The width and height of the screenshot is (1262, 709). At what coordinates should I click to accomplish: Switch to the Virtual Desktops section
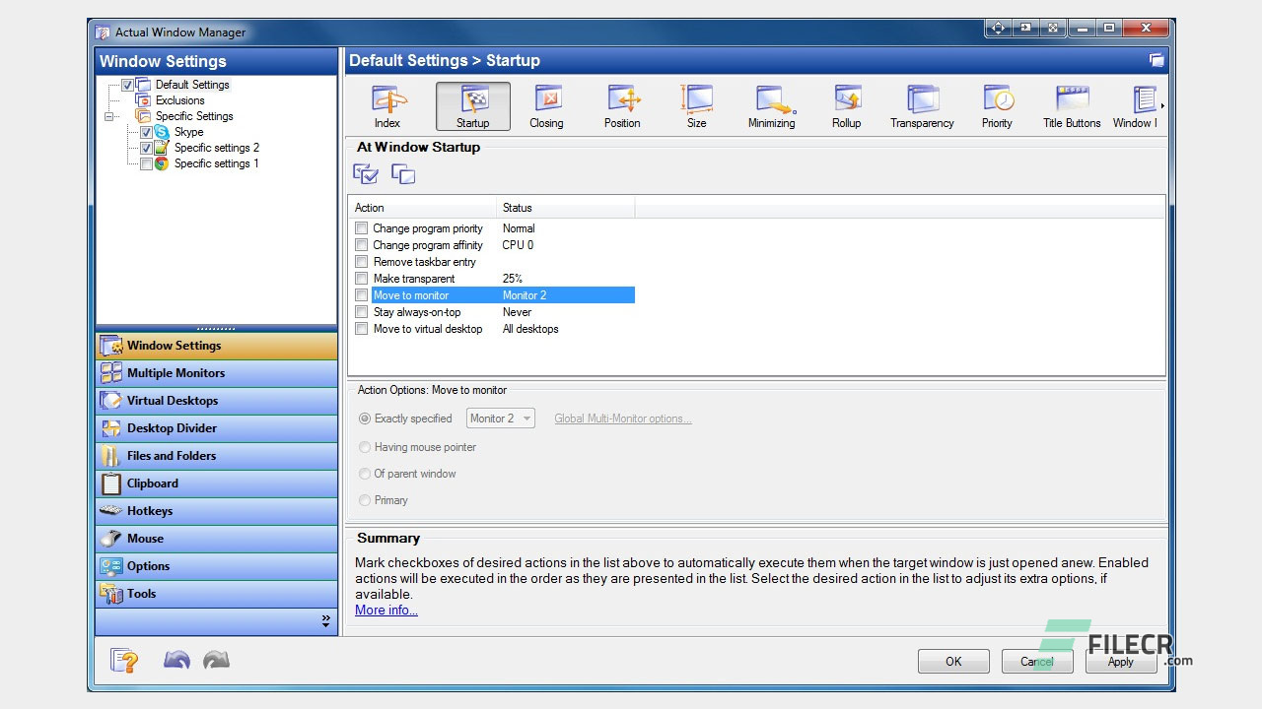216,401
